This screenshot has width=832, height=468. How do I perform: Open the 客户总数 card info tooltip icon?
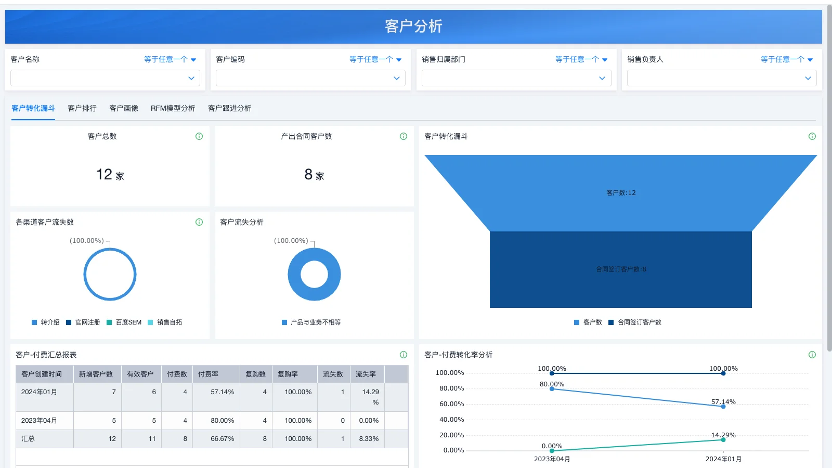tap(199, 136)
